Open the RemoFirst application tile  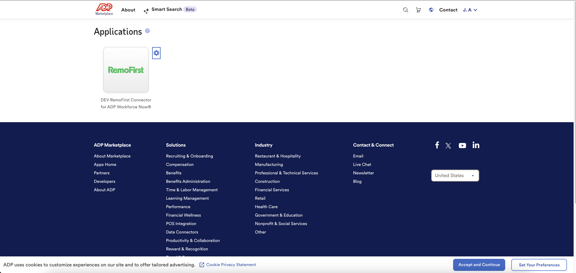(126, 70)
